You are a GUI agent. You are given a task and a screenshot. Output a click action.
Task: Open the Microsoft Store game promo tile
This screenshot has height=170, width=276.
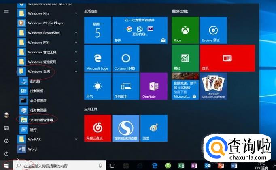[x=185, y=86]
